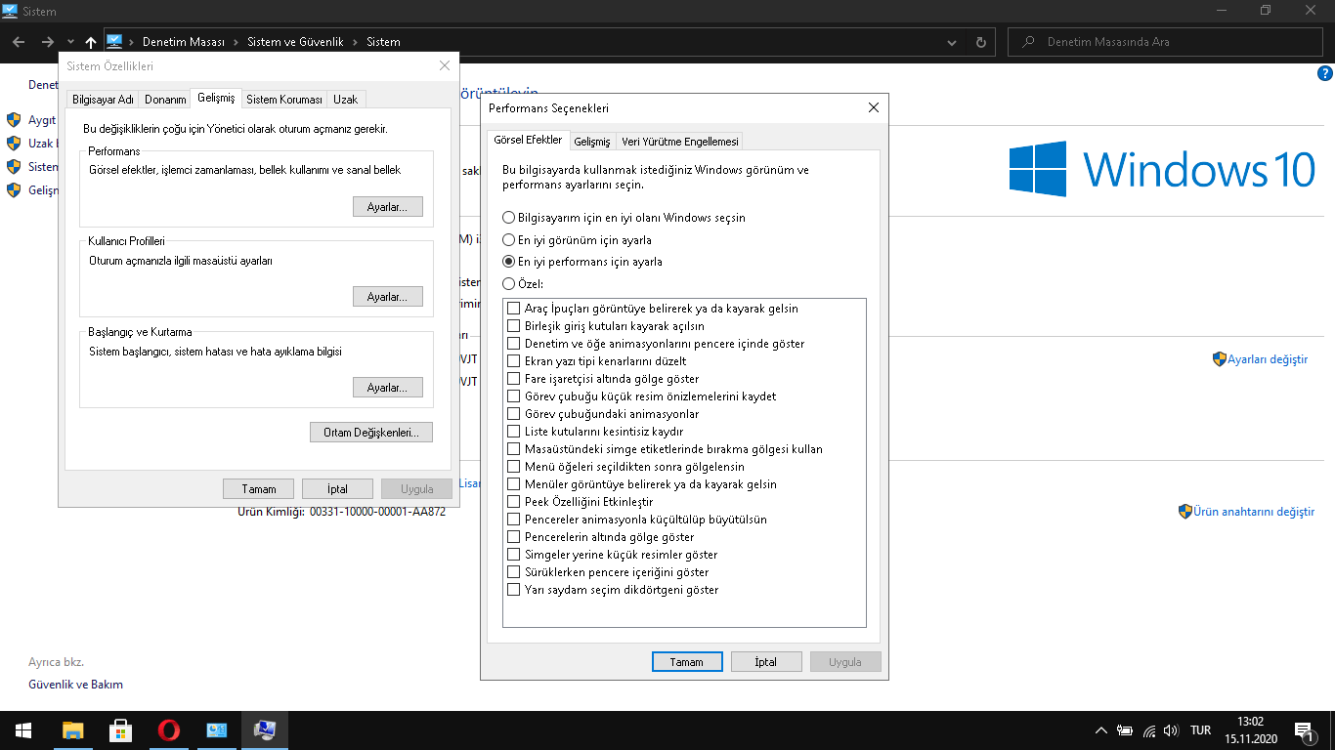Viewport: 1335px width, 750px height.
Task: Show hidden system tray icons
Action: click(x=1100, y=730)
